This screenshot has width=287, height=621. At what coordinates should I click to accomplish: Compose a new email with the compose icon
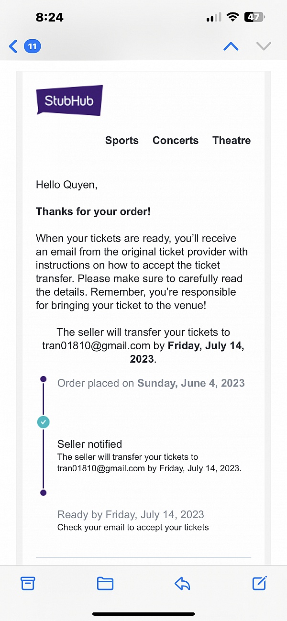[259, 583]
